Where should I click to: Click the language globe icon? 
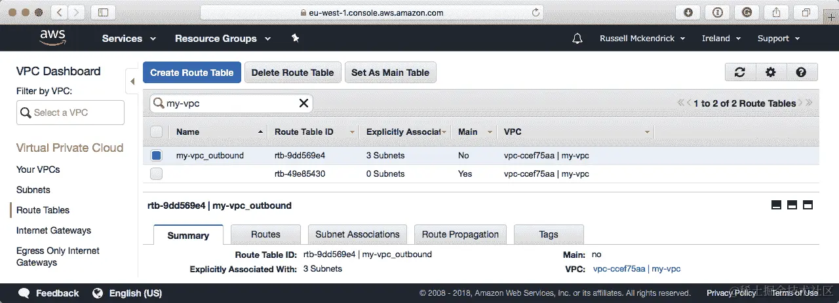point(98,293)
